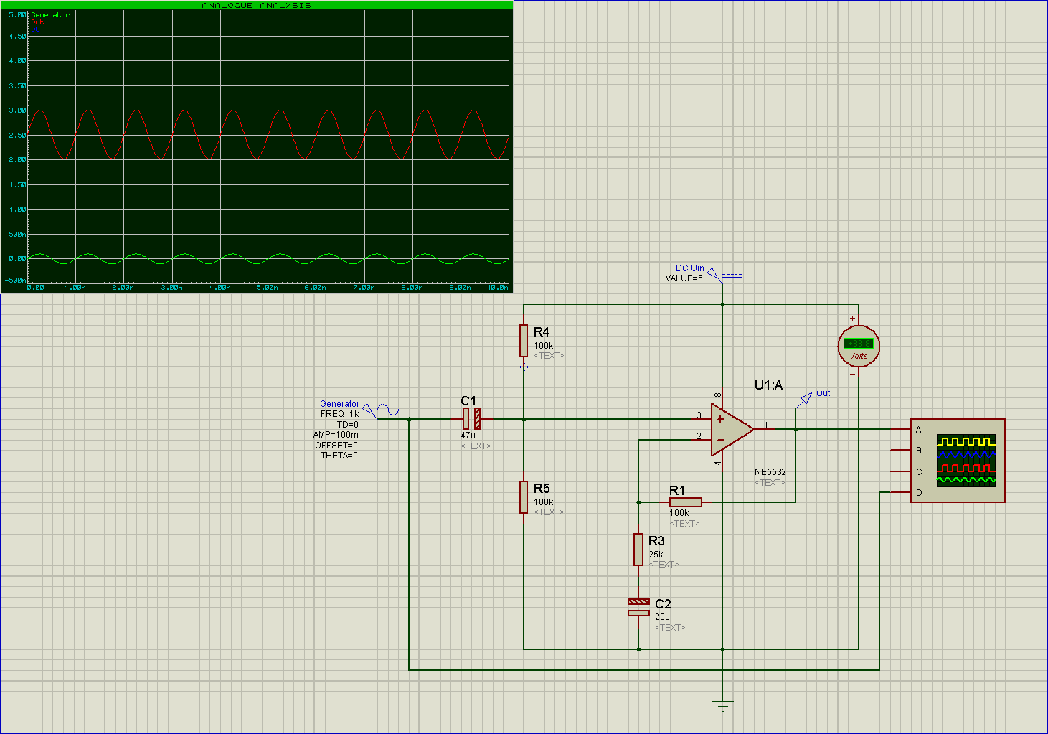1048x734 pixels.
Task: Click oscilloscope channel D input pin
Action: [x=900, y=492]
